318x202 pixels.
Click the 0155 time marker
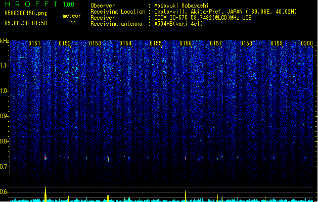(156, 43)
